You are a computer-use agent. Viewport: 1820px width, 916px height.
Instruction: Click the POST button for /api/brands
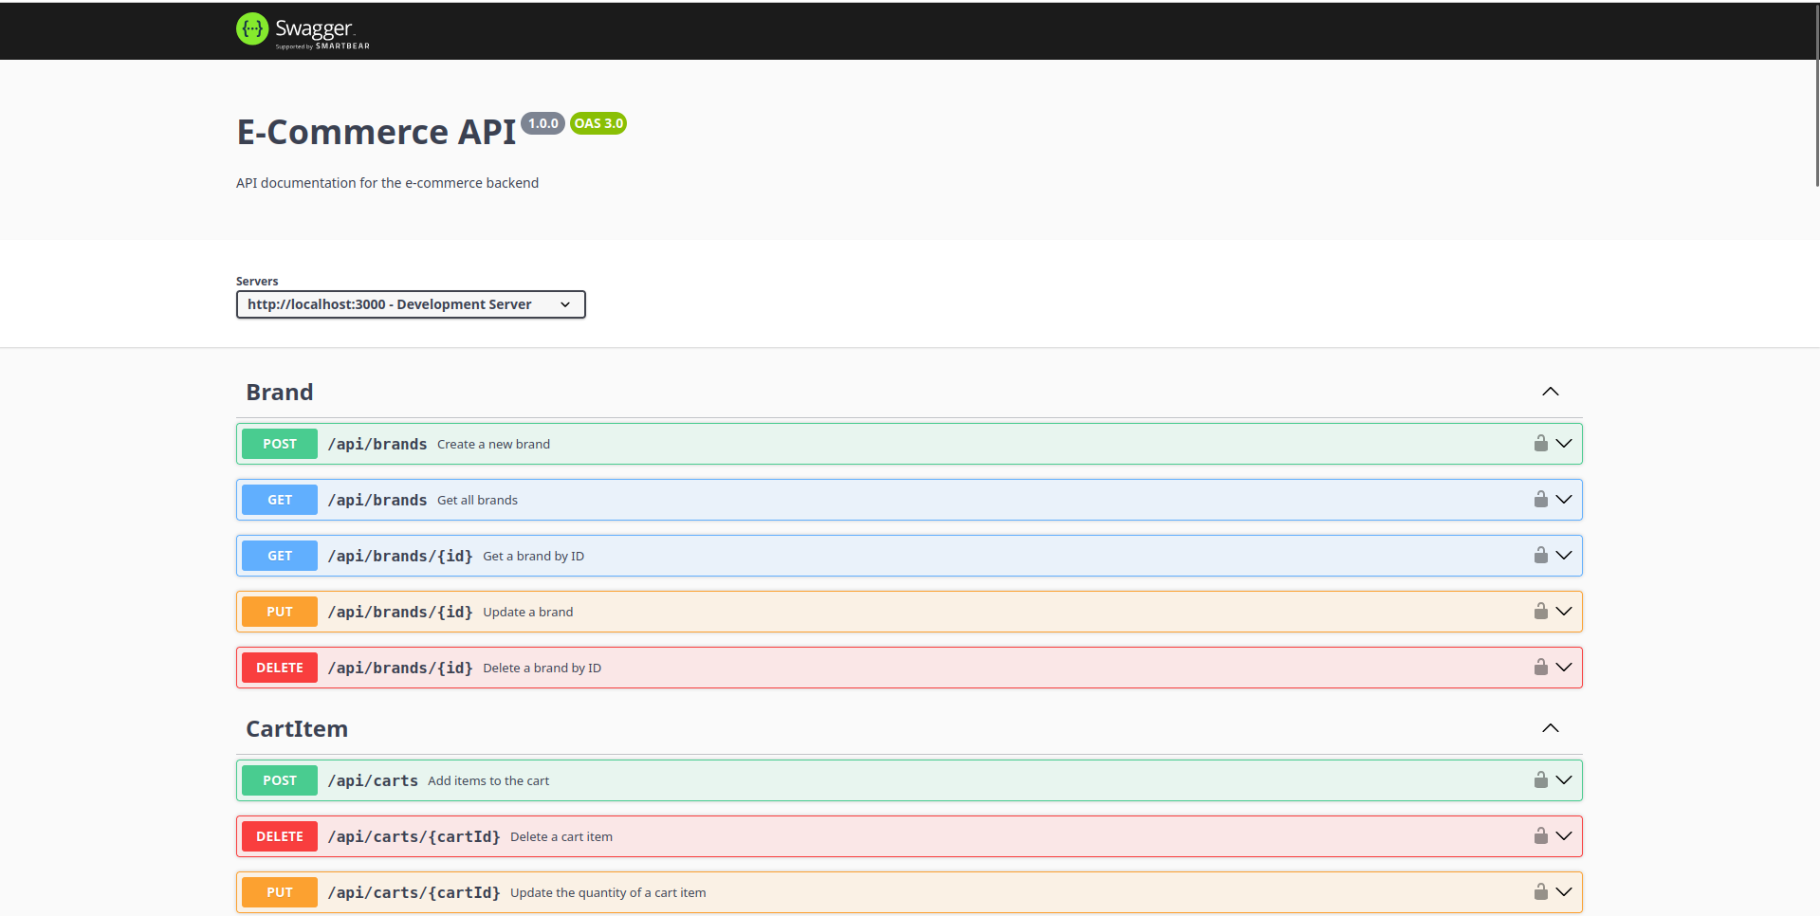[280, 444]
